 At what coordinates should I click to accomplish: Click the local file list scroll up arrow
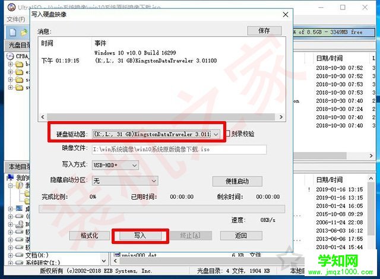tap(370, 179)
